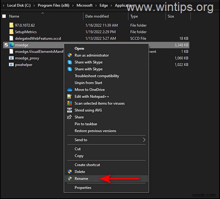Click the msedge.VisualElementsManifest file icon
The height and width of the screenshot is (199, 220).
11,51
